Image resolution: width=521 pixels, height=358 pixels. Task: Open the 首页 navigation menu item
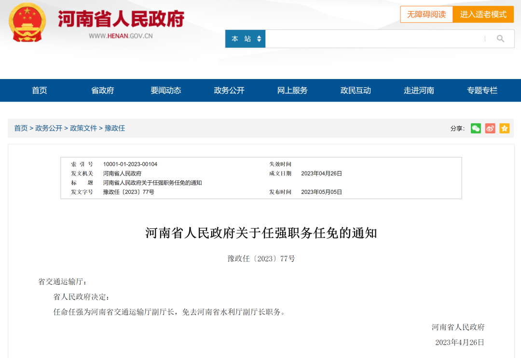39,90
